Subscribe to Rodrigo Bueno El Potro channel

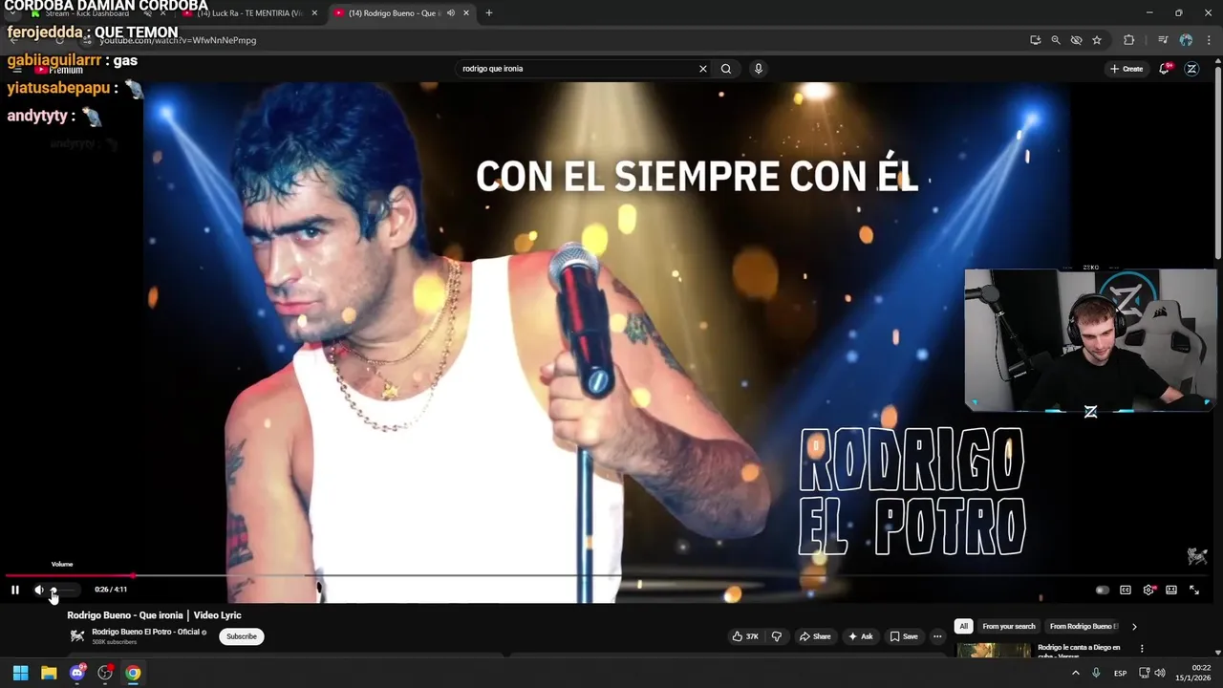click(x=242, y=636)
